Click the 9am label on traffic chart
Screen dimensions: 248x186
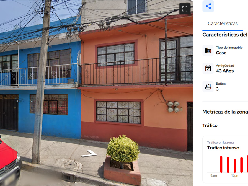[213, 176]
